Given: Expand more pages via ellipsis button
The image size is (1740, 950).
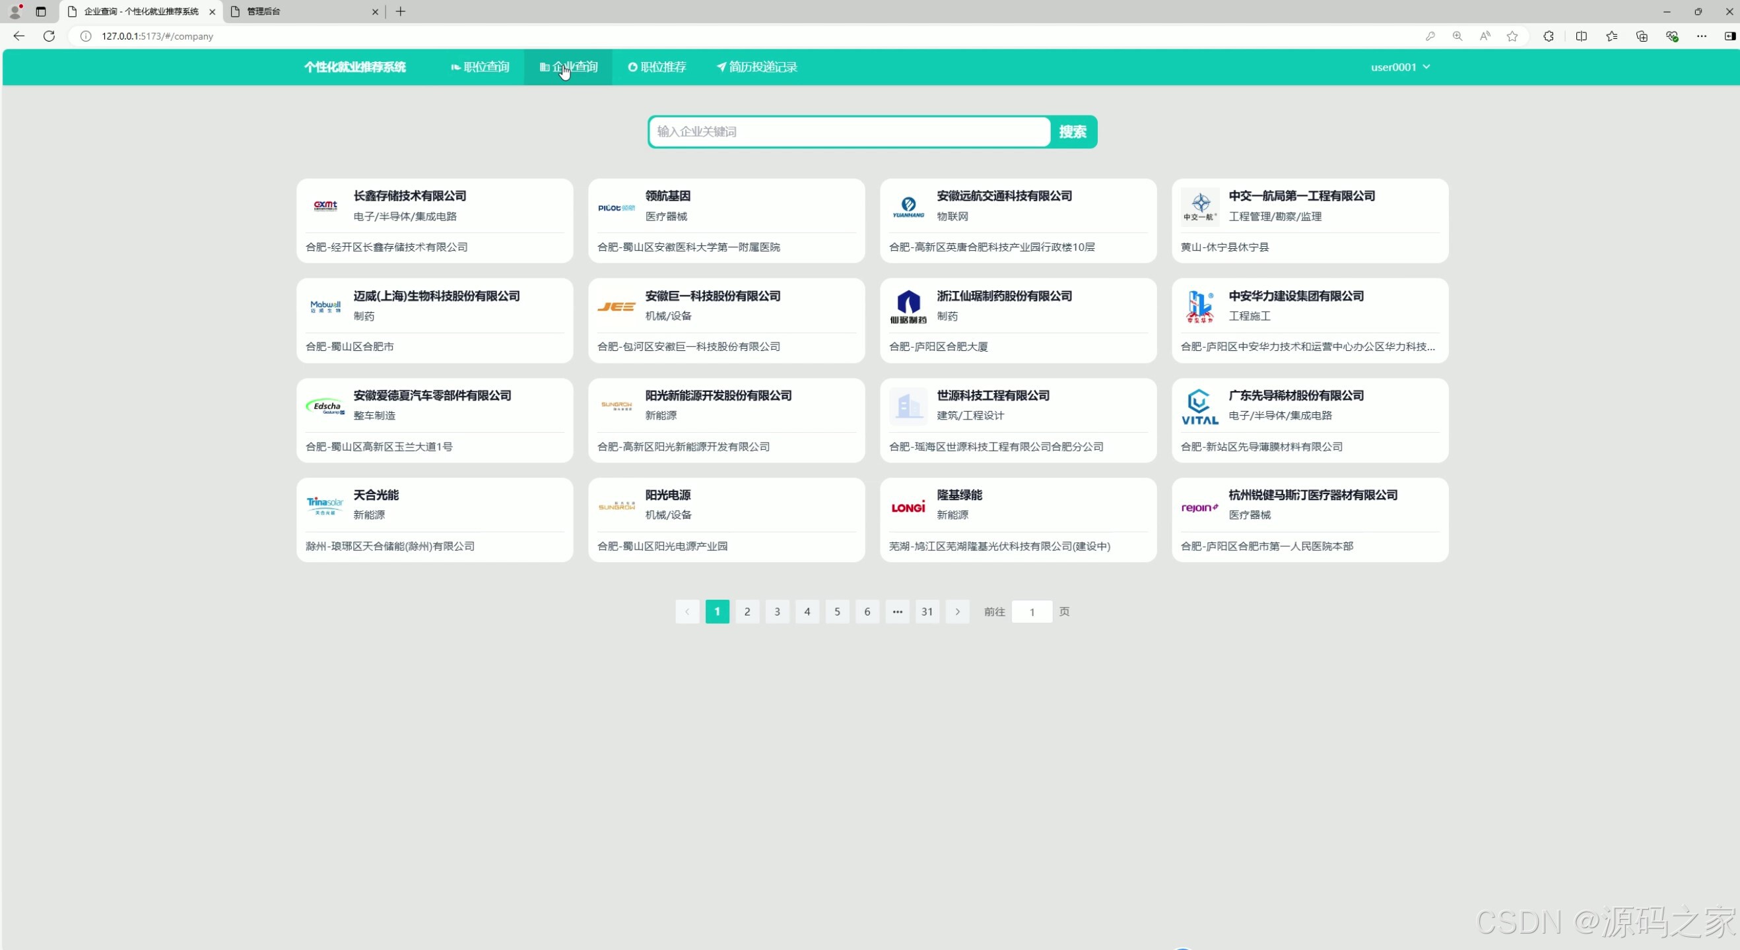Looking at the screenshot, I should [x=898, y=612].
